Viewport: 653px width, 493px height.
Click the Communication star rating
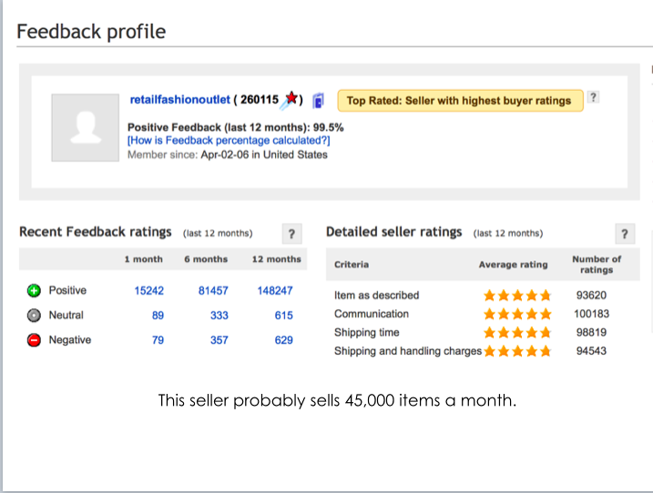(517, 314)
